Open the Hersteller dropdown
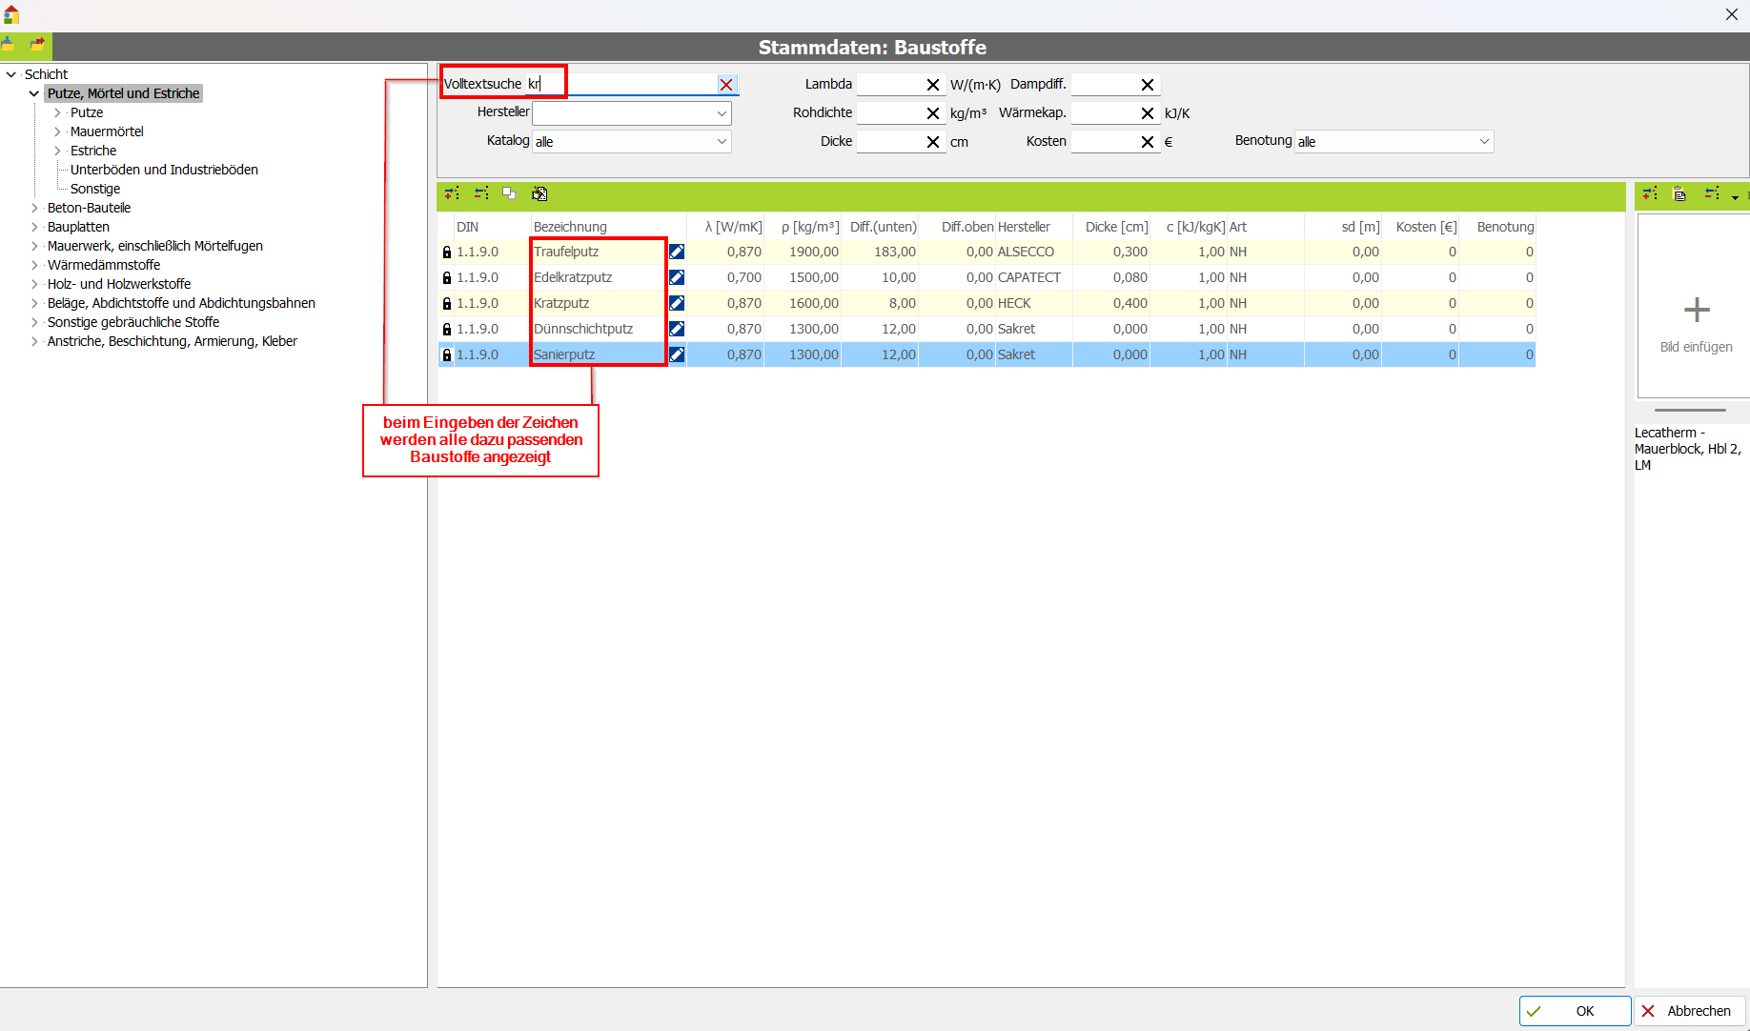The image size is (1750, 1031). coord(722,113)
